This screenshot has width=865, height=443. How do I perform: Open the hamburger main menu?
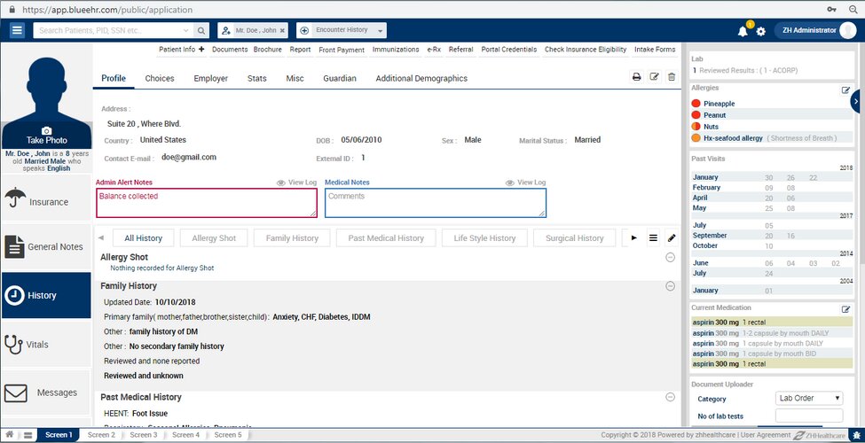[x=18, y=30]
